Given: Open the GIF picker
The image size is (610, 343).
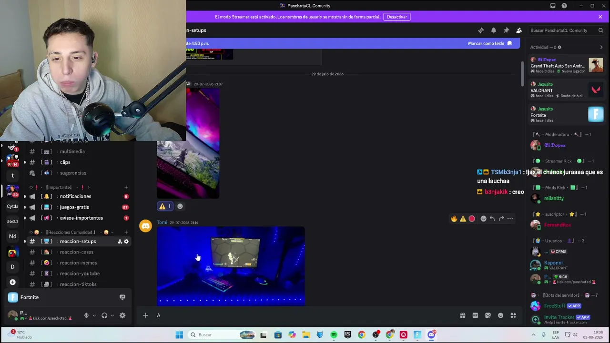Looking at the screenshot, I should 475,315.
